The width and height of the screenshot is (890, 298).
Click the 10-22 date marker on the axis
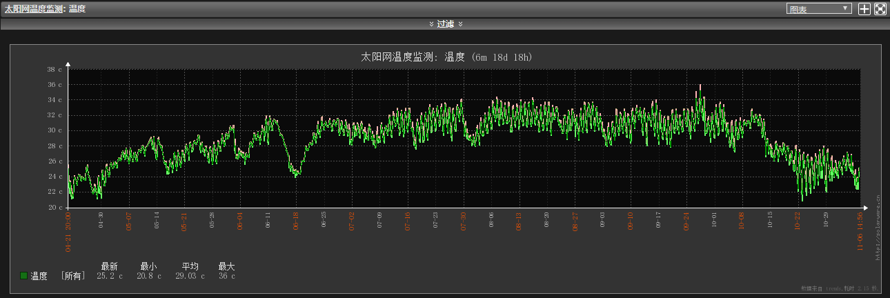[798, 221]
